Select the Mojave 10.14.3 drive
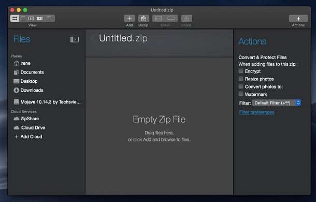 click(x=47, y=102)
